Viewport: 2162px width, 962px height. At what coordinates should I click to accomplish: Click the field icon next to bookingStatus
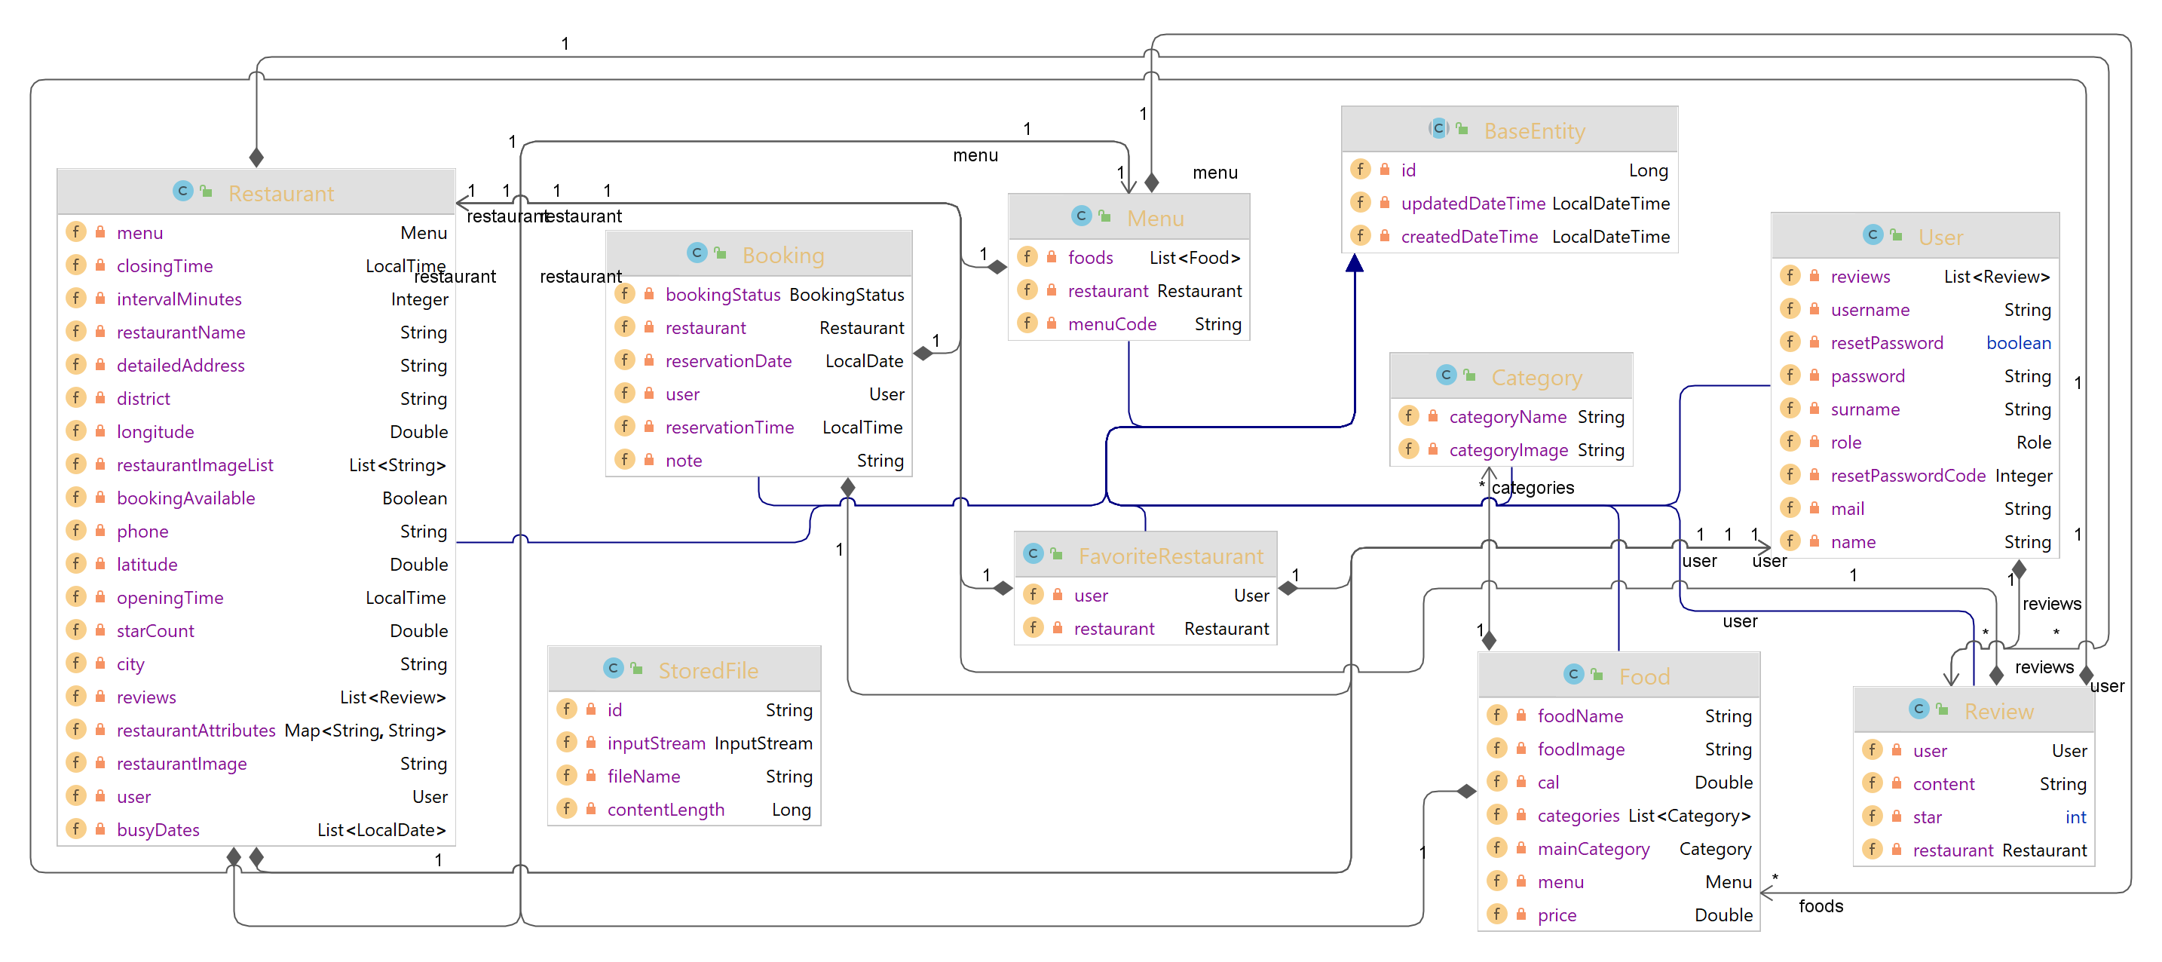click(x=624, y=294)
